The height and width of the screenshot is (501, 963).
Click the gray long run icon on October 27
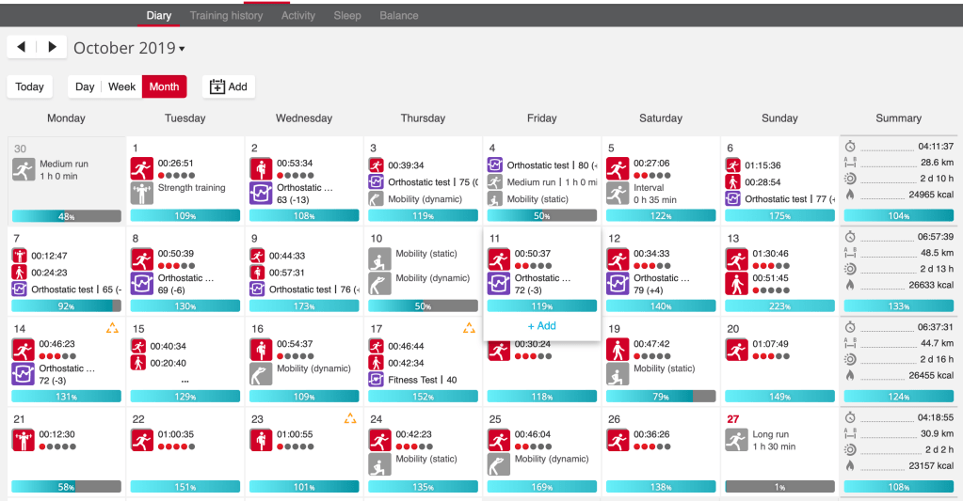pos(737,440)
